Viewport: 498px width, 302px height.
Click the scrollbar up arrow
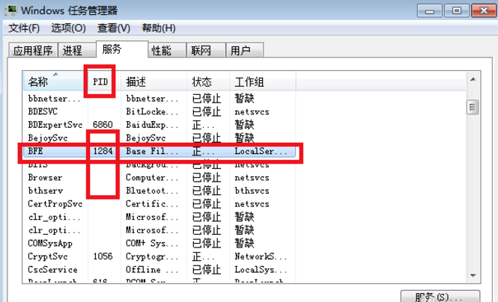pos(473,79)
